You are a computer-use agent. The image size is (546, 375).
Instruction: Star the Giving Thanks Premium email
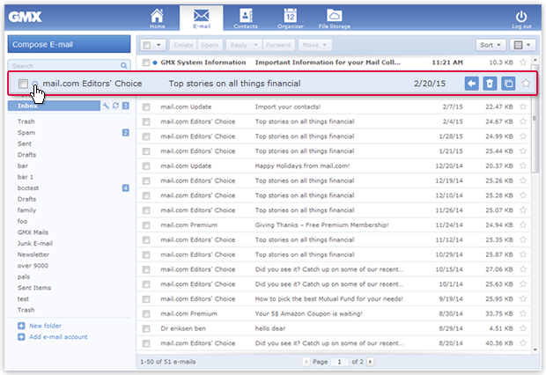click(523, 225)
